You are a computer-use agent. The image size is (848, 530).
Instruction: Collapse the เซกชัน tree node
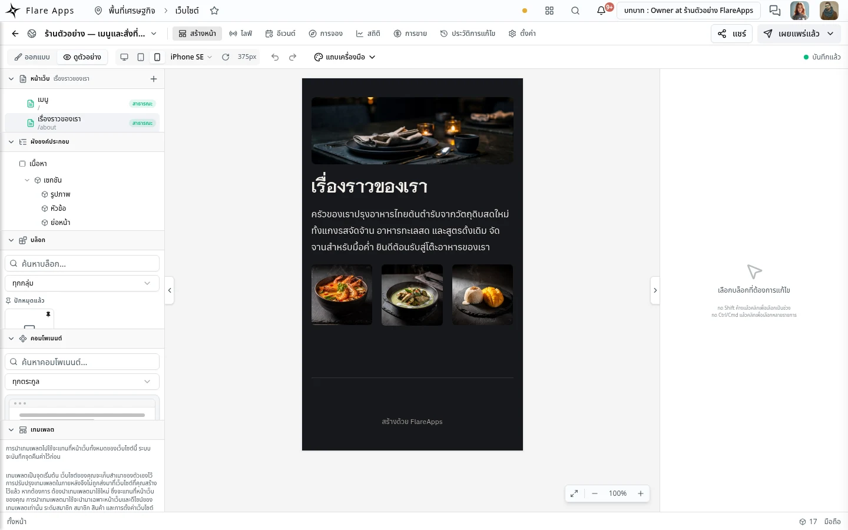pyautogui.click(x=27, y=180)
